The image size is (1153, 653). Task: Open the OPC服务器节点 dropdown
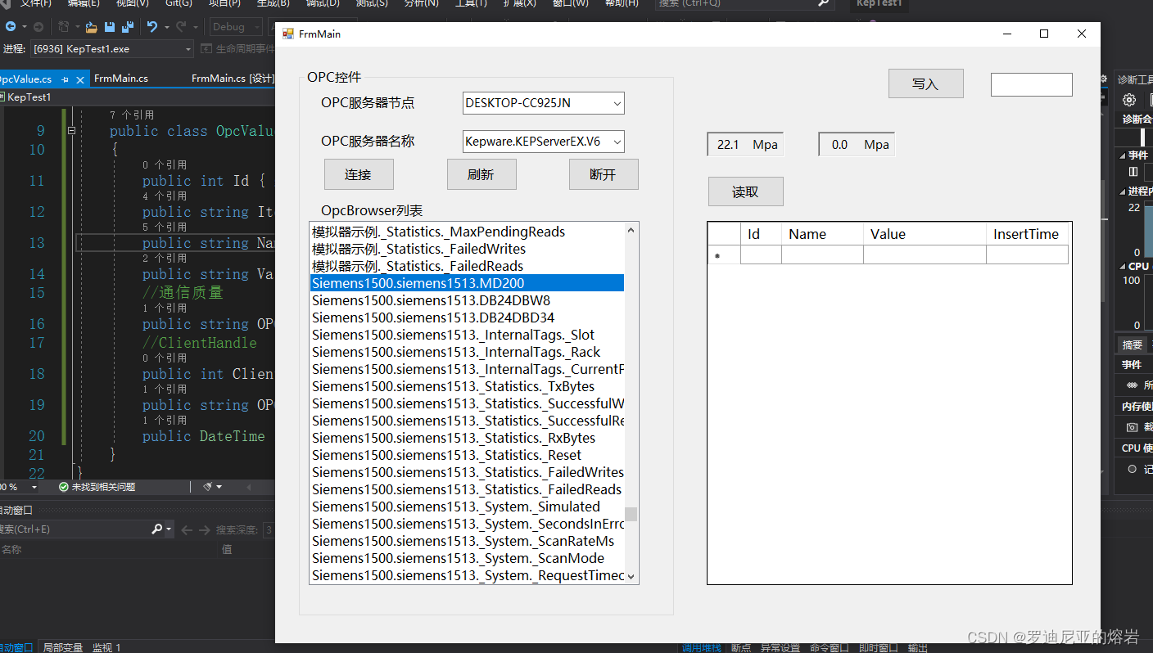pyautogui.click(x=617, y=103)
